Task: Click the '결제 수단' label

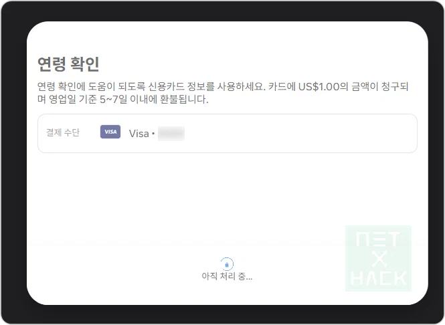Action: pyautogui.click(x=63, y=132)
